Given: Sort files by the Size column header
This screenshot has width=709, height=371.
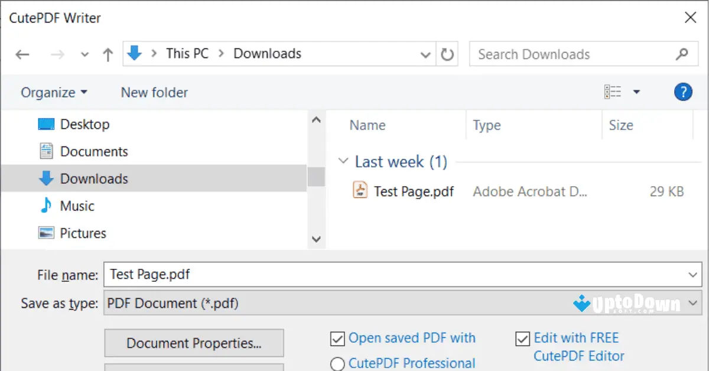Looking at the screenshot, I should pyautogui.click(x=621, y=125).
